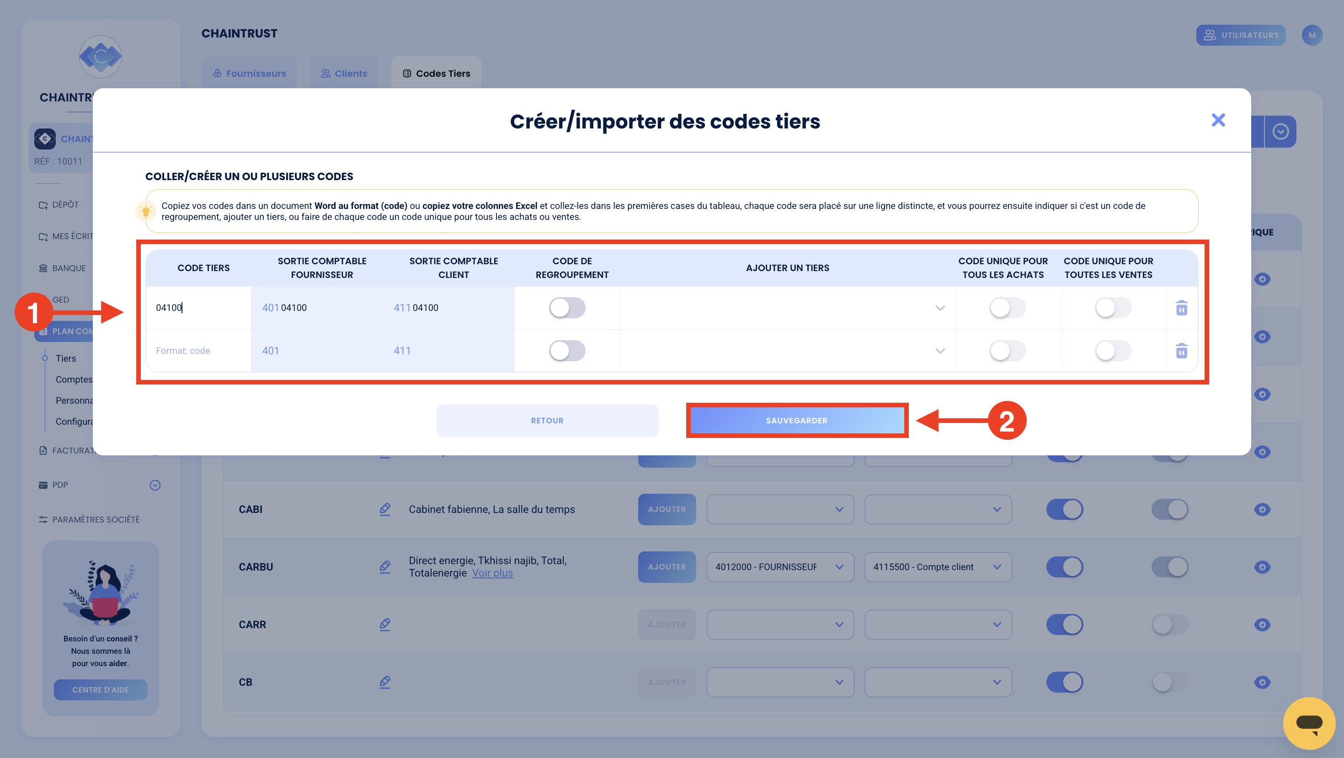
Task: Expand the PDP sidebar chevron
Action: pyautogui.click(x=155, y=485)
